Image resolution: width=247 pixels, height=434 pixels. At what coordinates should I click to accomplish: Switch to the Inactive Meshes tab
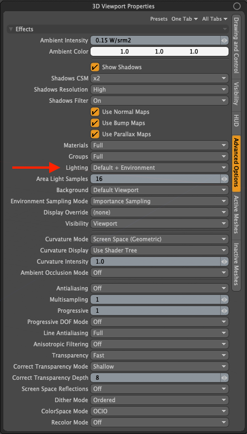(x=236, y=264)
